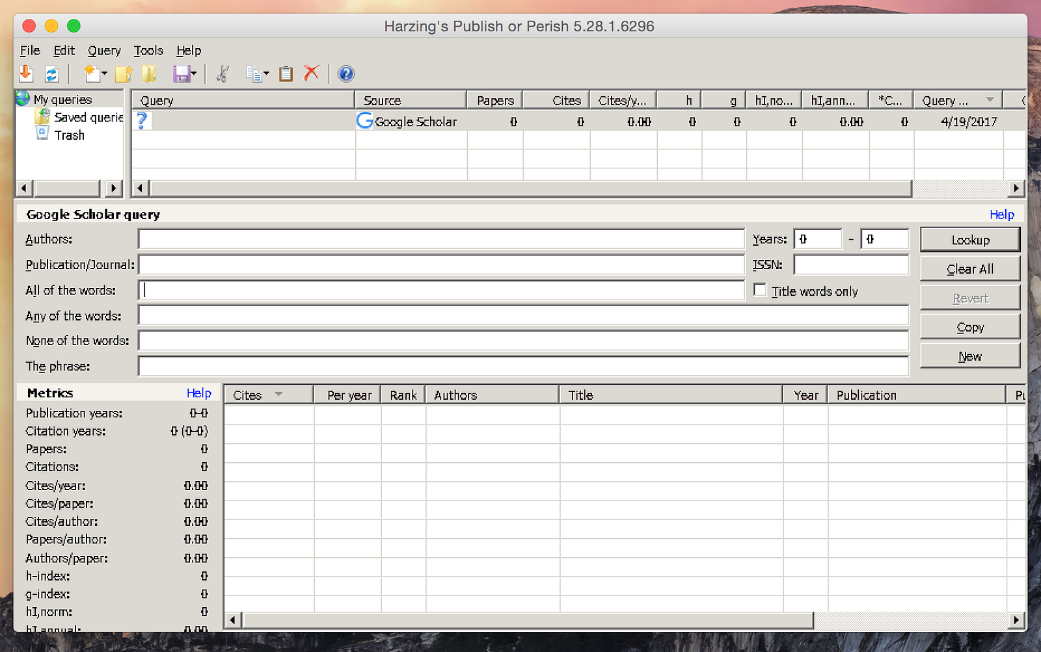Click the purple floppy disk save icon

point(181,74)
